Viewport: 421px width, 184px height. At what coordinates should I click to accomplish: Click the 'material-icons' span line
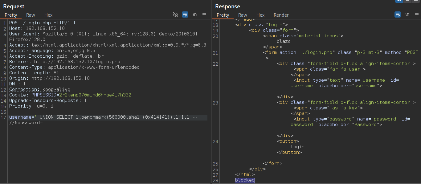[303, 36]
